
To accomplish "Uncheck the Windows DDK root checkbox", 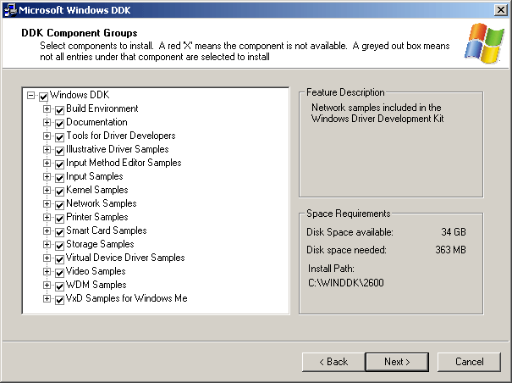I will pos(43,97).
